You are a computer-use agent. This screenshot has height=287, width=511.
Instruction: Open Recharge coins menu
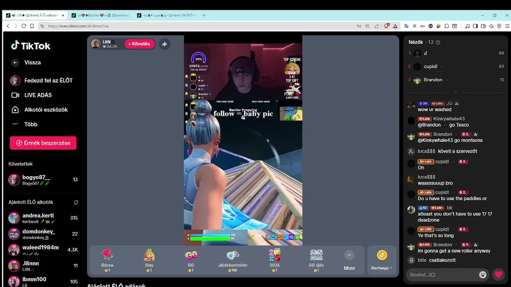click(x=382, y=260)
